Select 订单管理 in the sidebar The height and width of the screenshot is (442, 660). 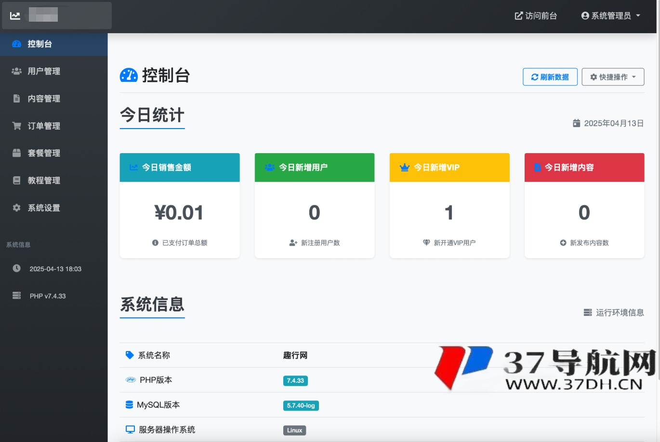point(47,126)
